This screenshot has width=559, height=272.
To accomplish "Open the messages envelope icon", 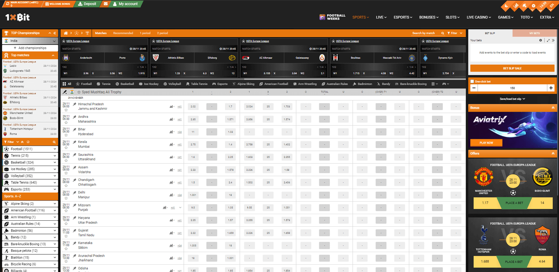I will point(106,4).
